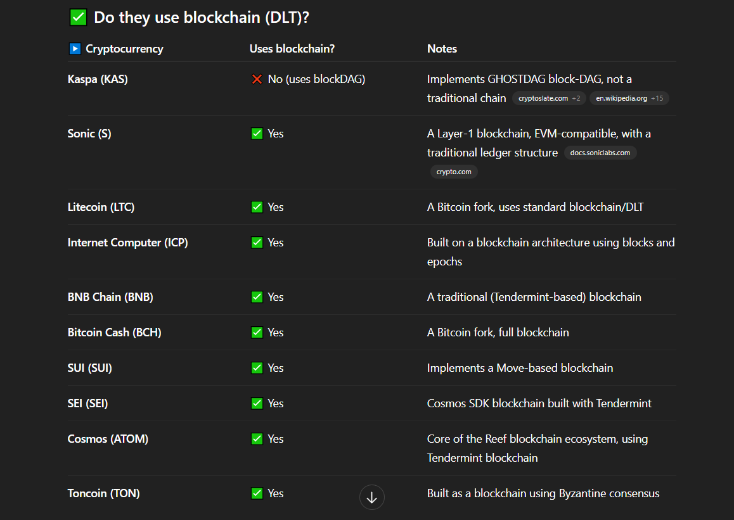Click the 'Uses blockchain?' column header
This screenshot has height=520, width=734.
[292, 49]
